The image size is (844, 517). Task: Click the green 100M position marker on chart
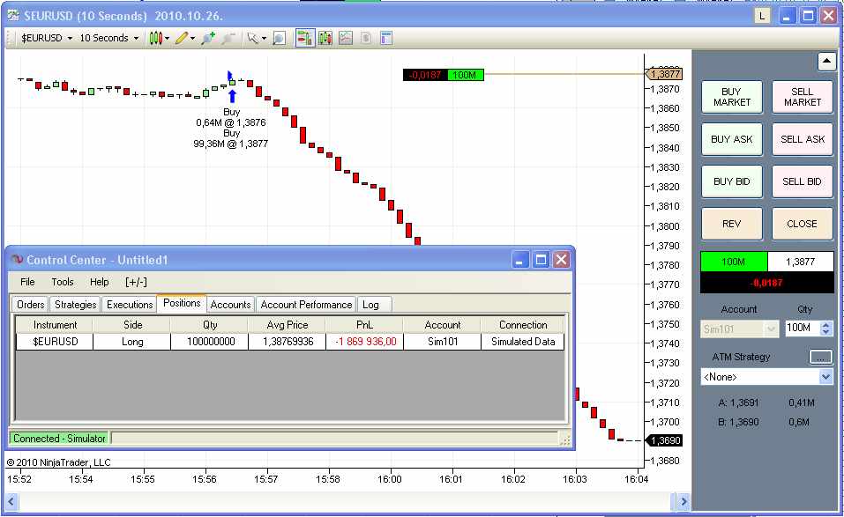pyautogui.click(x=465, y=75)
